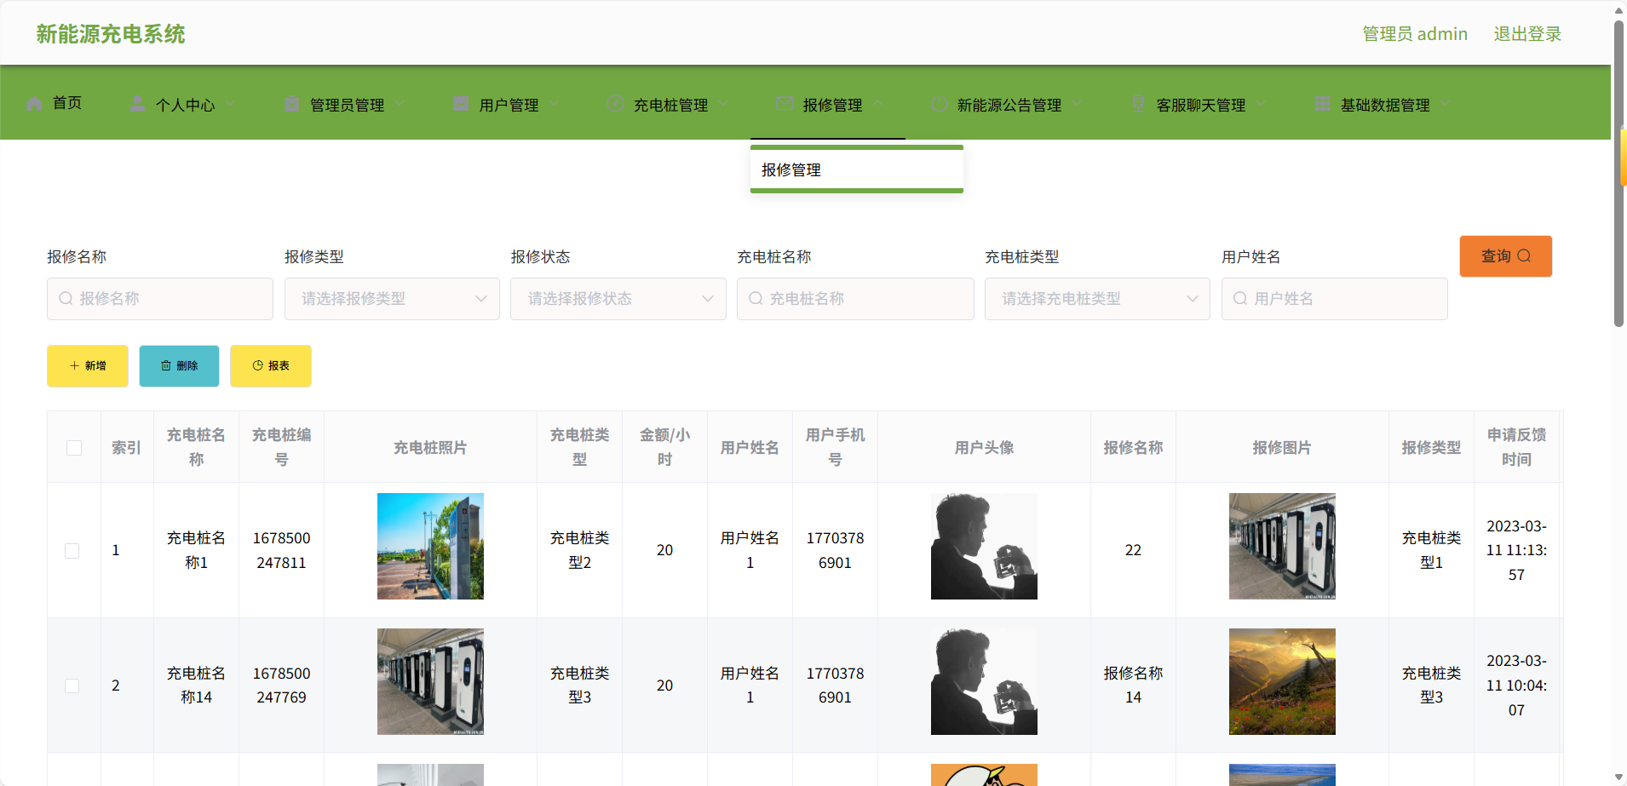Image resolution: width=1627 pixels, height=786 pixels.
Task: Open the 充电桩名称1 charging pile photo
Action: (430, 547)
